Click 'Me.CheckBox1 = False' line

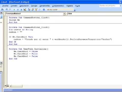26,51
